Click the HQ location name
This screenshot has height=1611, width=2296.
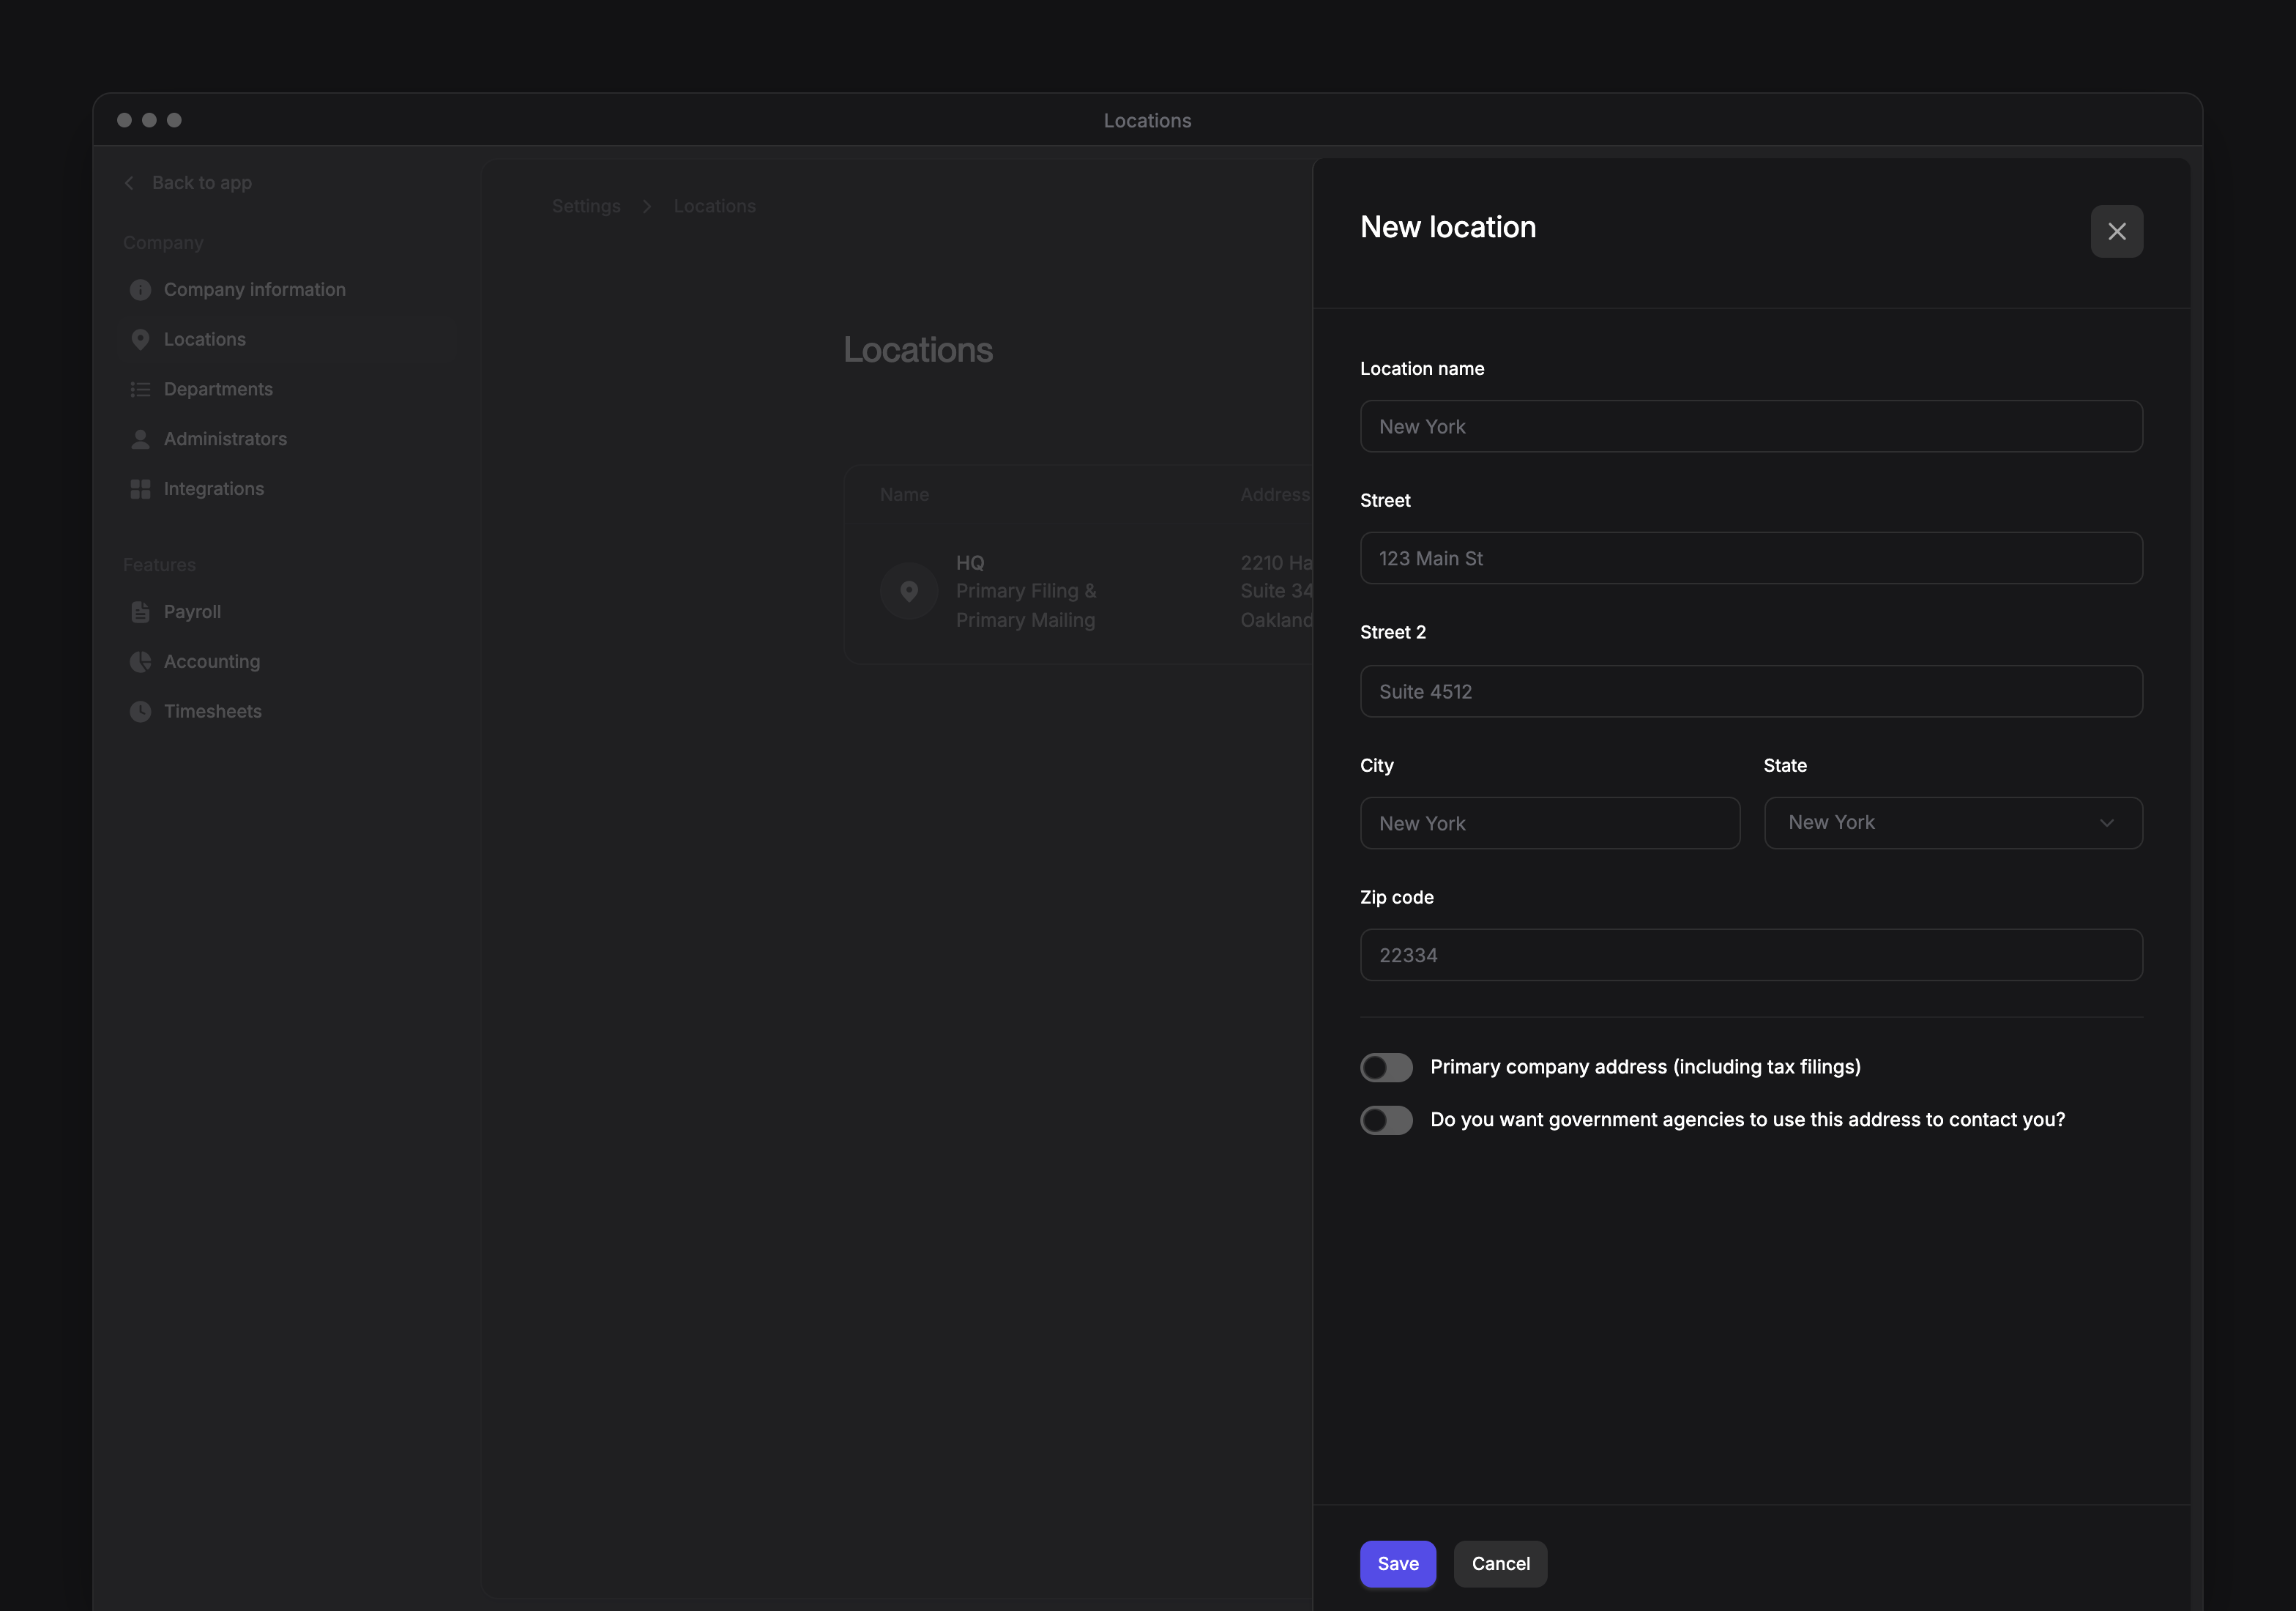point(970,563)
